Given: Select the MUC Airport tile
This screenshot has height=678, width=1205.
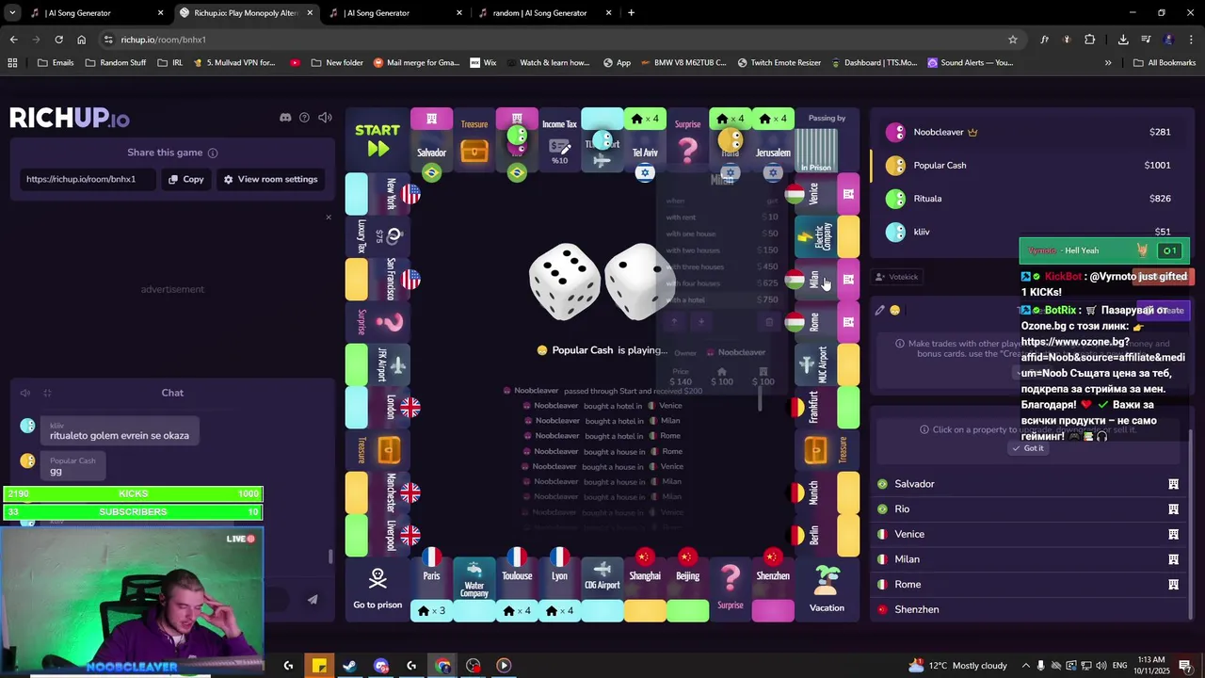Looking at the screenshot, I should pyautogui.click(x=827, y=364).
